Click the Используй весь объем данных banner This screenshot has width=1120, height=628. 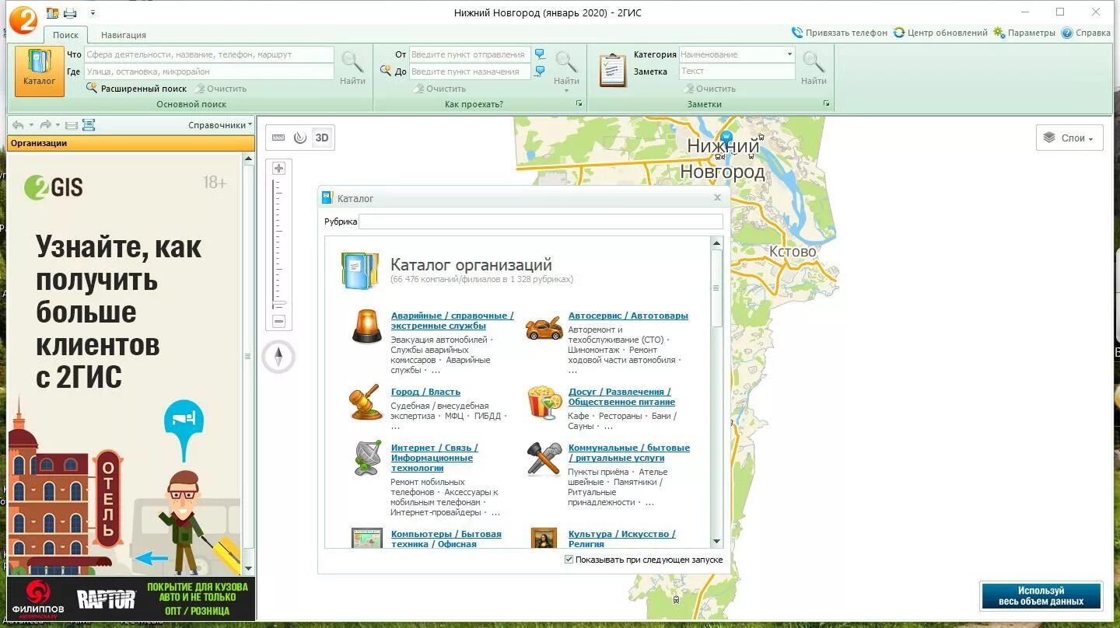click(1041, 595)
